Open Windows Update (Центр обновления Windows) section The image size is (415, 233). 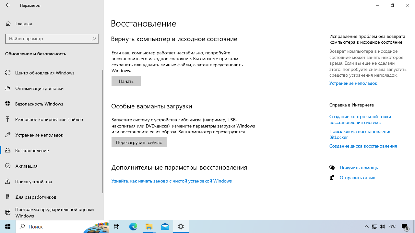click(44, 73)
